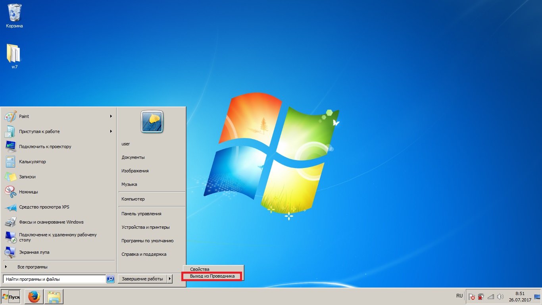
Task: Open Windows Explorer from taskbar
Action: click(54, 297)
